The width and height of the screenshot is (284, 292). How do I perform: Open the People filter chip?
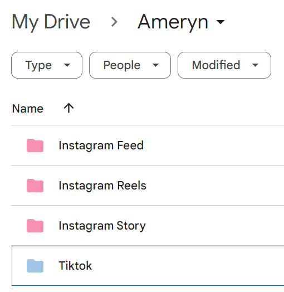click(x=130, y=65)
